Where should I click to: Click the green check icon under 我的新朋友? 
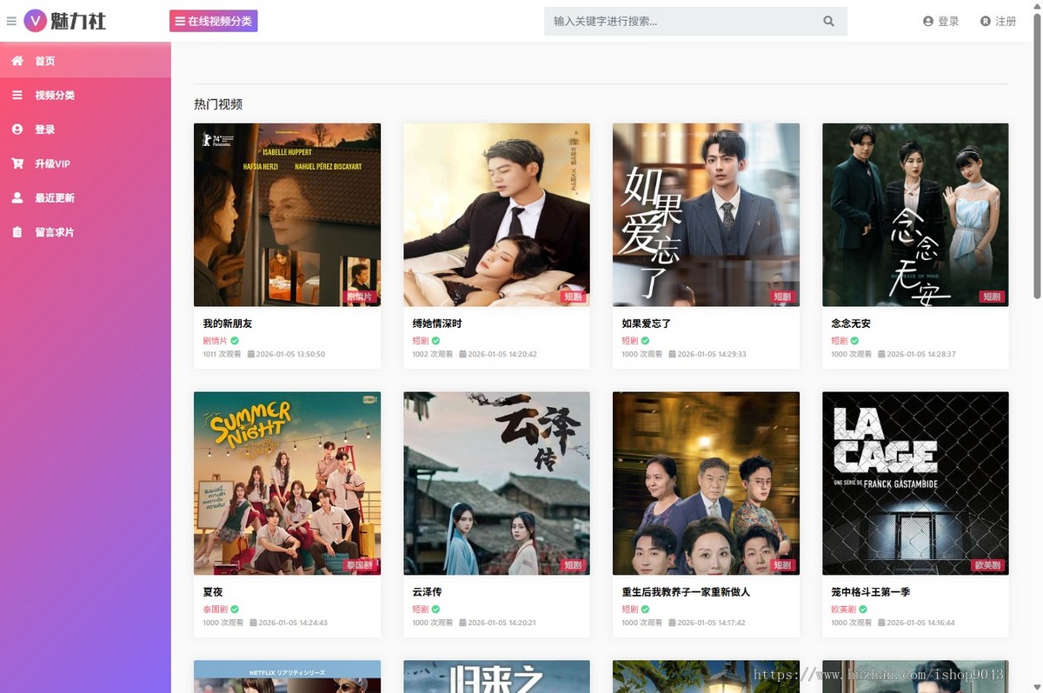tap(235, 341)
